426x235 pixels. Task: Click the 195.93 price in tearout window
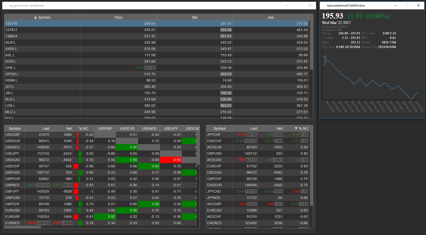(332, 16)
